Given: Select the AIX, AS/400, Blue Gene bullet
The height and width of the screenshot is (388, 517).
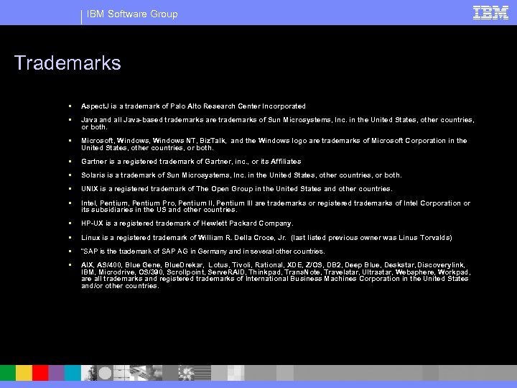Looking at the screenshot, I should click(x=276, y=275).
